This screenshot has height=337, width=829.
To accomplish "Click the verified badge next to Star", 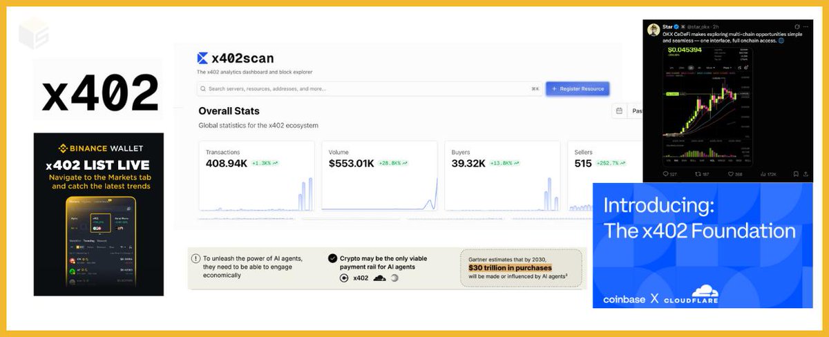I will click(x=676, y=27).
